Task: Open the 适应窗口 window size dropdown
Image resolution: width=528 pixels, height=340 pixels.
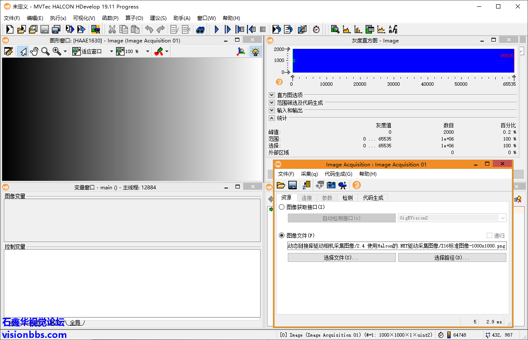Action: [111, 51]
